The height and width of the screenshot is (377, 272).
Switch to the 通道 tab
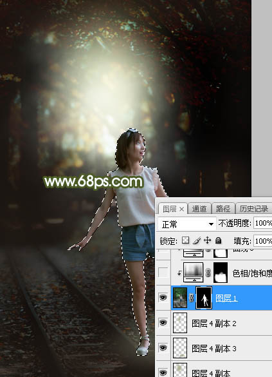pos(199,209)
